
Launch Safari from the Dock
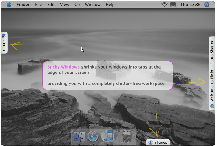pos(93,136)
